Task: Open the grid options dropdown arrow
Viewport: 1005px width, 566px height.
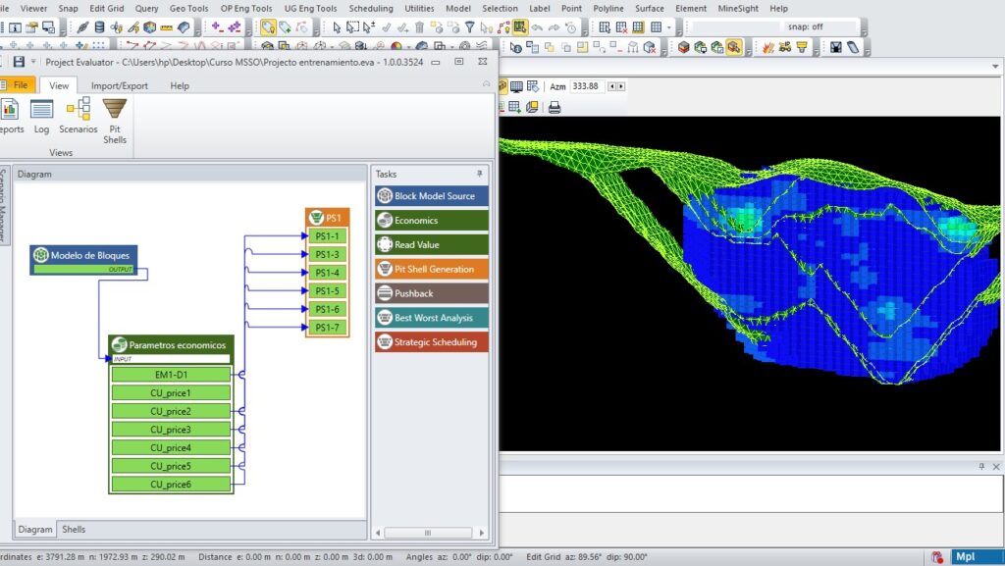Action: [x=669, y=26]
